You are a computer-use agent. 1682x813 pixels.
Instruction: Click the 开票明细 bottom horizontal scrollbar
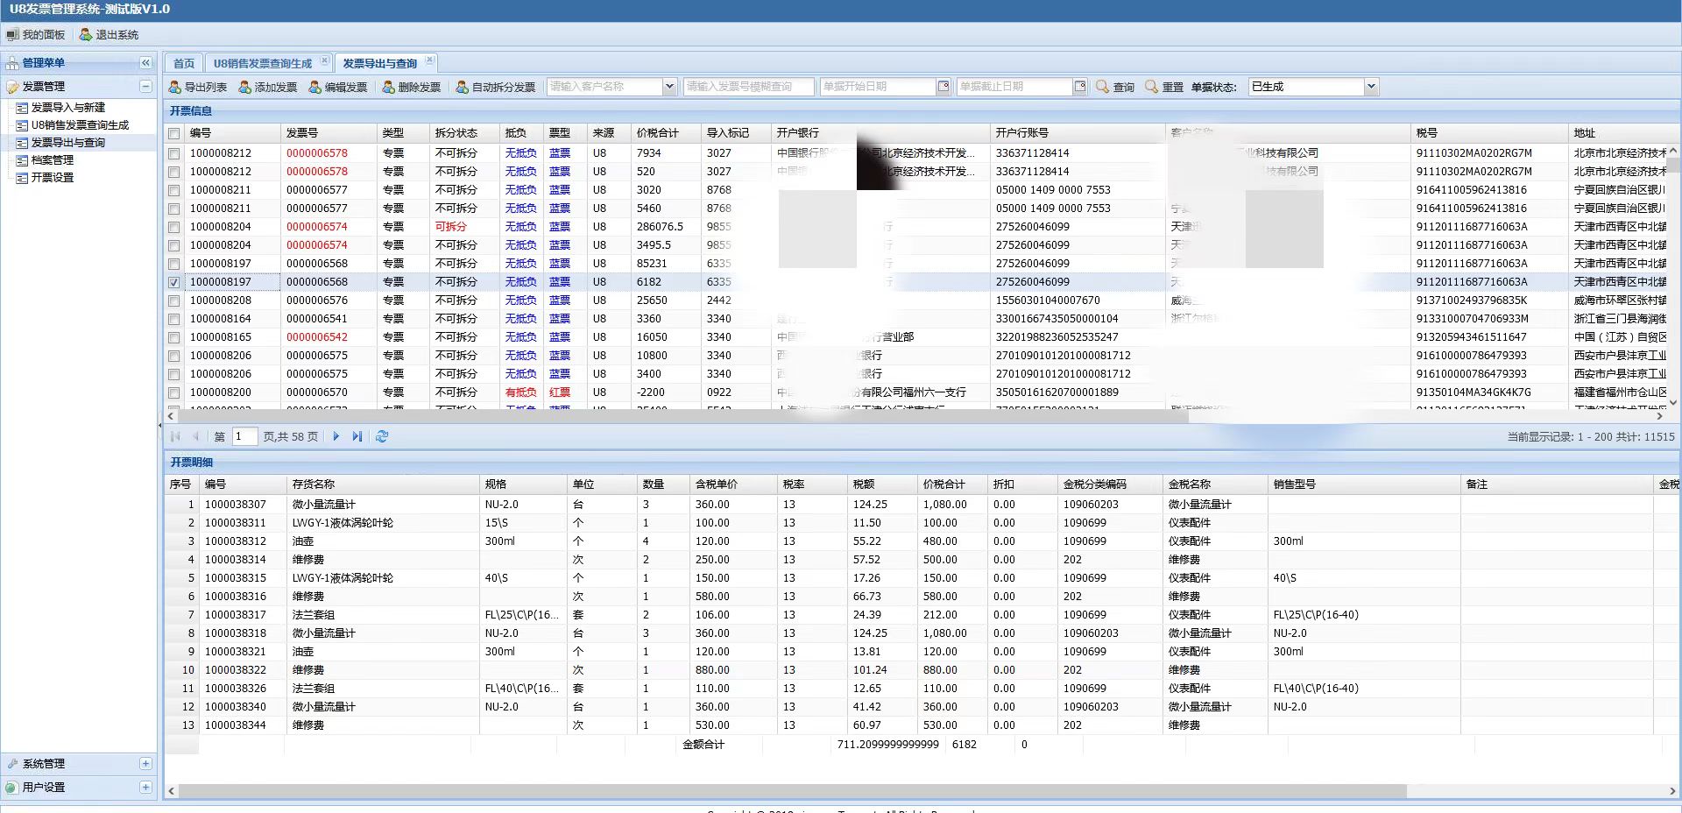793,791
